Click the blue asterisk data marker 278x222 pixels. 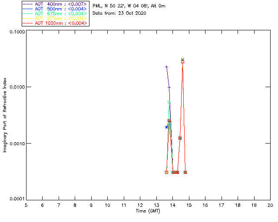pos(166,127)
